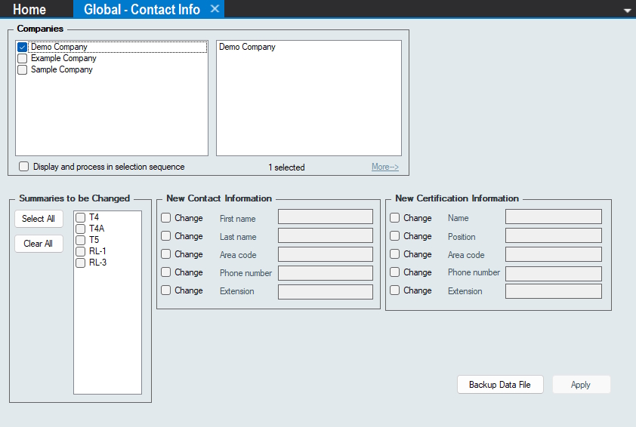This screenshot has height=427, width=636.
Task: Open the tab list dropdown arrow
Action: tap(627, 11)
